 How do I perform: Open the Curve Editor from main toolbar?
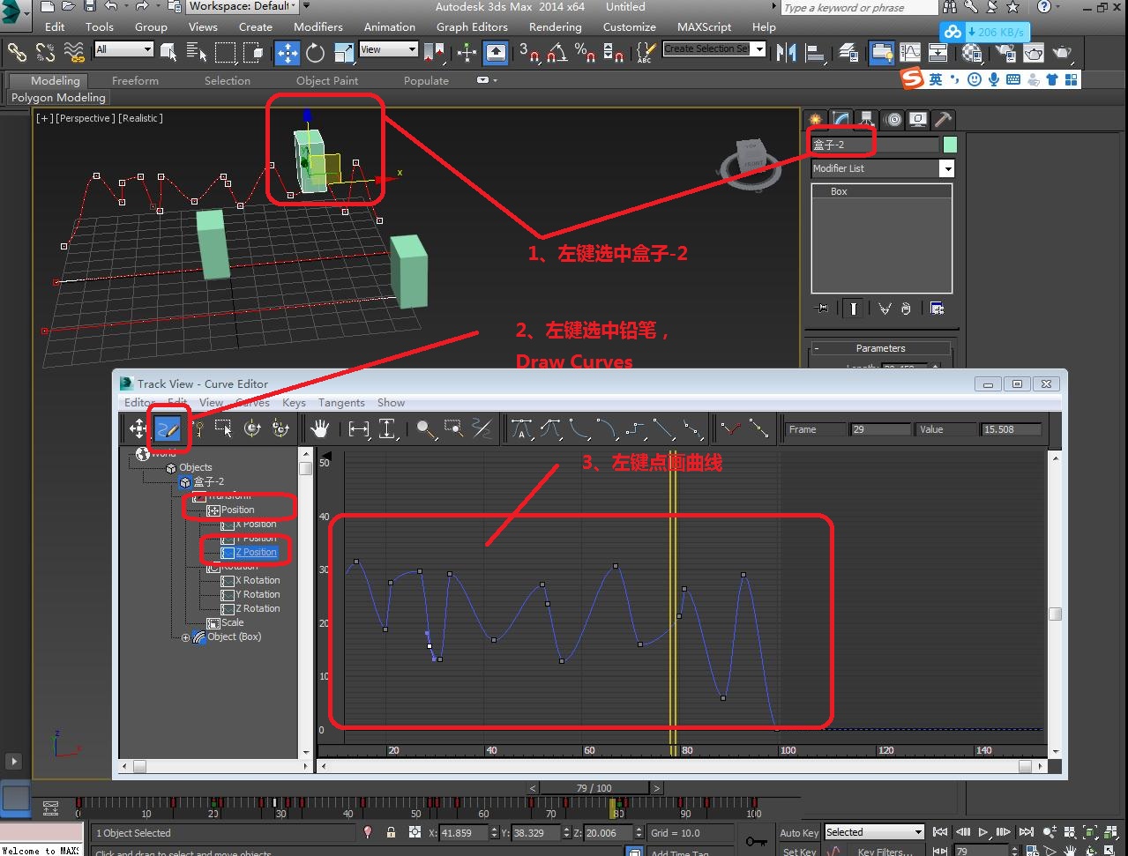(910, 53)
